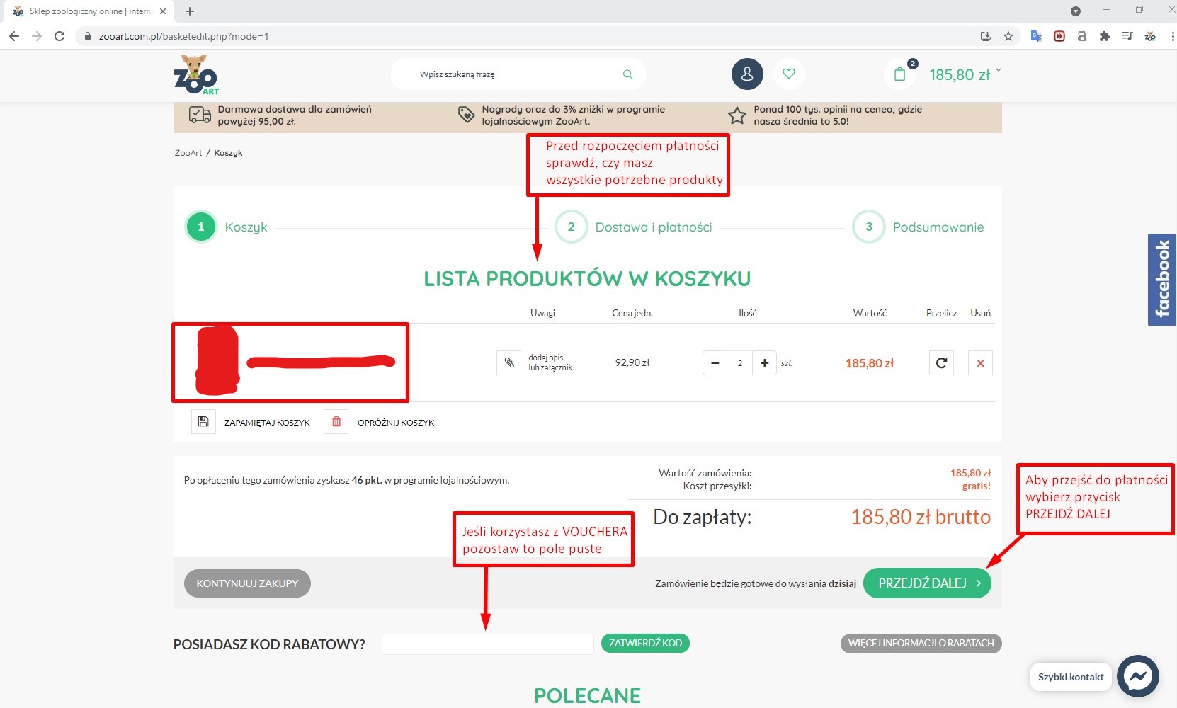The image size is (1177, 708).
Task: Click the trash icon to empty the cart
Action: [x=336, y=422]
